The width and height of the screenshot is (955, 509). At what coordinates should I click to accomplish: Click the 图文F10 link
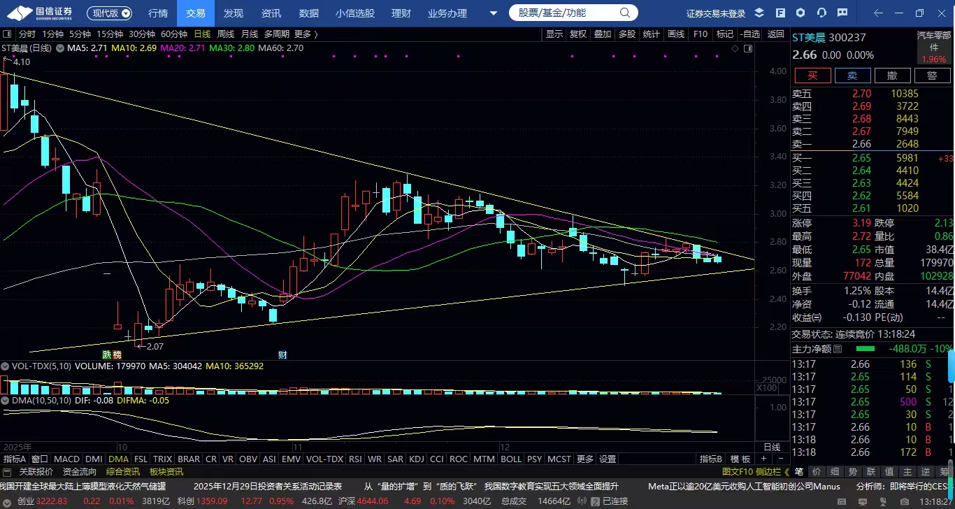coord(736,472)
